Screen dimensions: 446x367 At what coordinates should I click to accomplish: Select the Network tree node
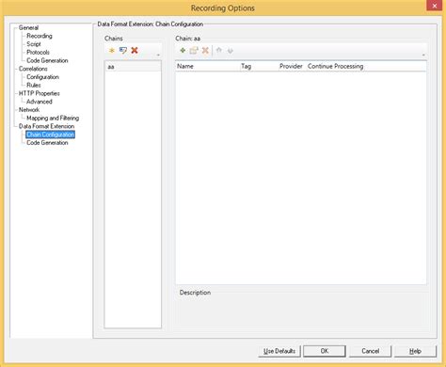coord(29,109)
